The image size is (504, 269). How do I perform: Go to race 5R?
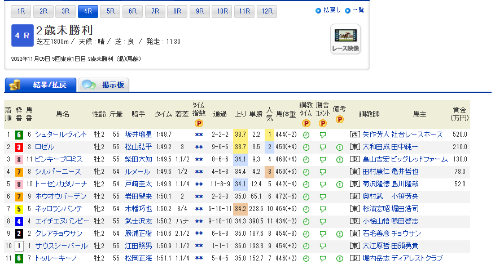point(110,11)
